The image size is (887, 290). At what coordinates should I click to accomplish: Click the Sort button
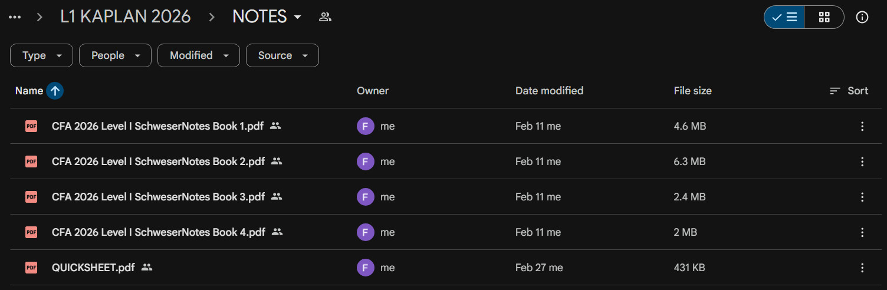point(849,91)
